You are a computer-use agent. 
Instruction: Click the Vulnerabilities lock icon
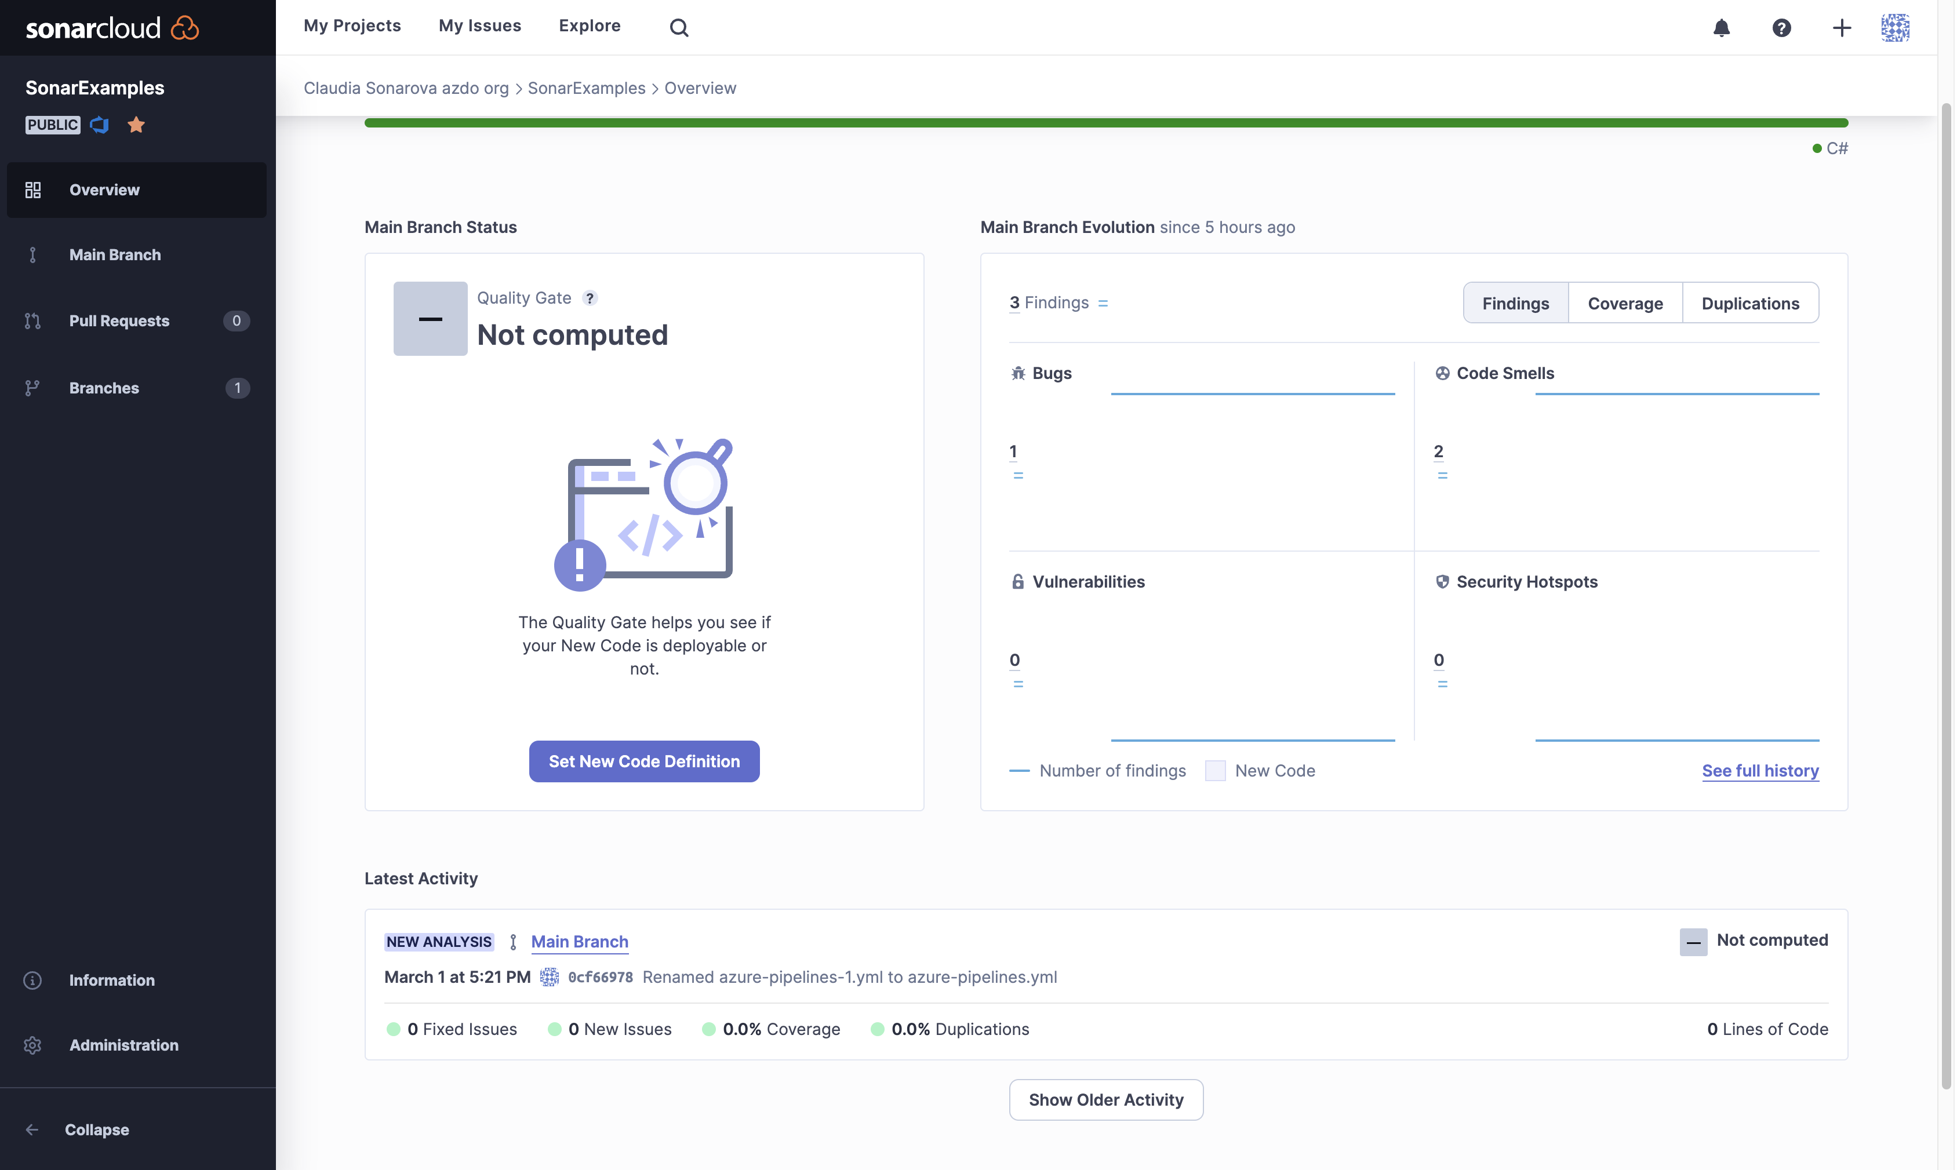(1017, 581)
